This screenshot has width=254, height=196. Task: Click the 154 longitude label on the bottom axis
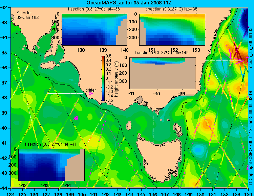pos(248,194)
